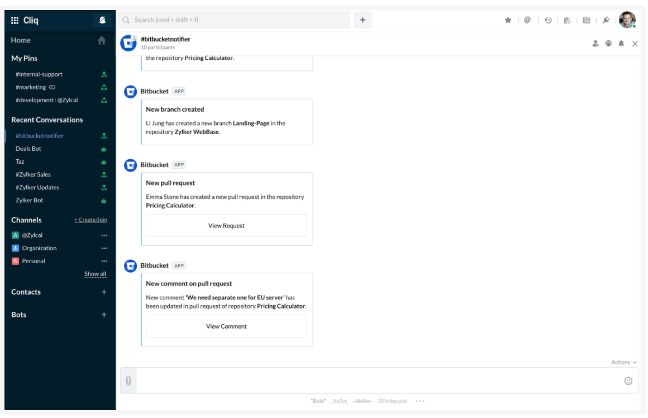Image resolution: width=648 pixels, height=418 pixels.
Task: Toggle channel notifications bell in header
Action: pos(621,44)
